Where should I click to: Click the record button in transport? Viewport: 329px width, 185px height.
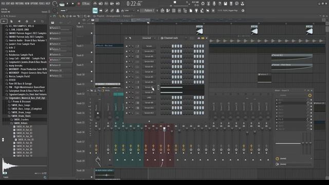79,4
